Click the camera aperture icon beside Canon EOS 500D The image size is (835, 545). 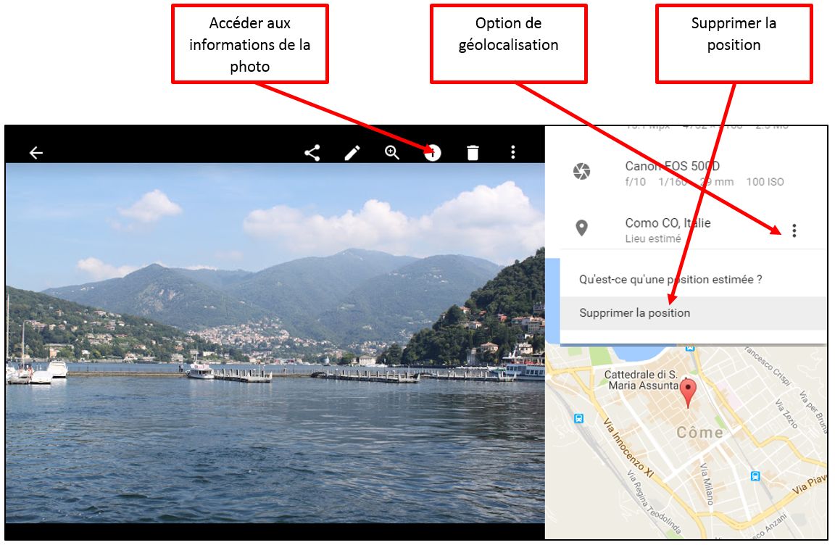tap(581, 171)
